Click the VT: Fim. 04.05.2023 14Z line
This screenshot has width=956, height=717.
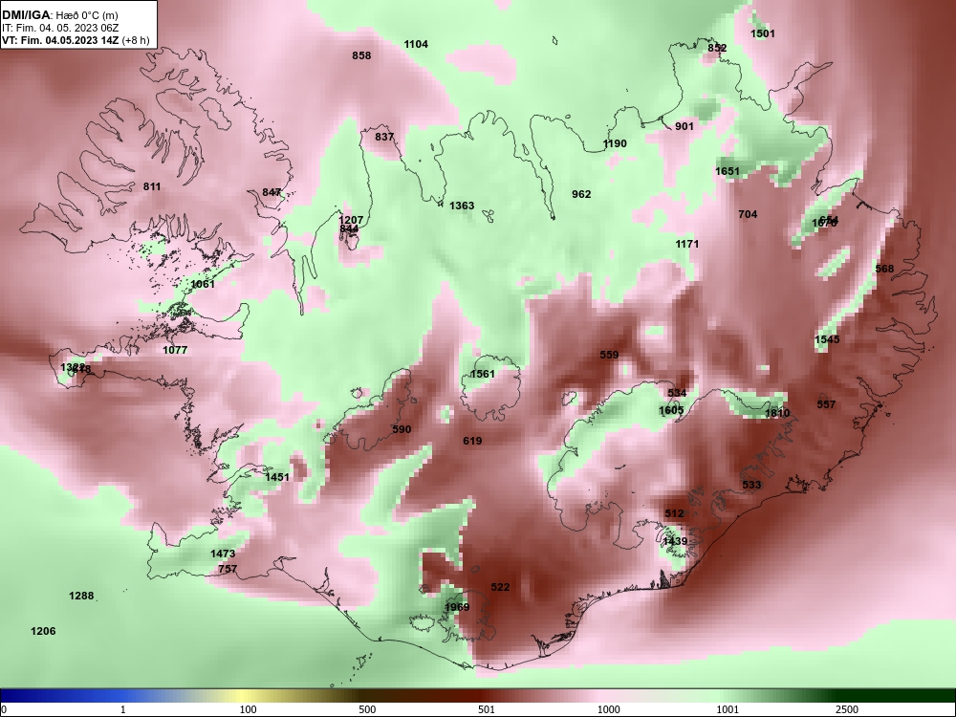(x=76, y=40)
